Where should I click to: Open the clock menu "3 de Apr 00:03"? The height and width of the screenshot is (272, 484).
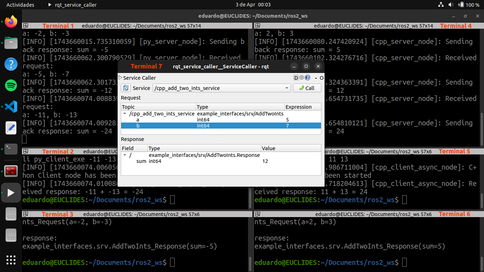click(253, 5)
